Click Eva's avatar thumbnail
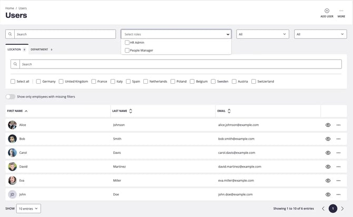 12,181
